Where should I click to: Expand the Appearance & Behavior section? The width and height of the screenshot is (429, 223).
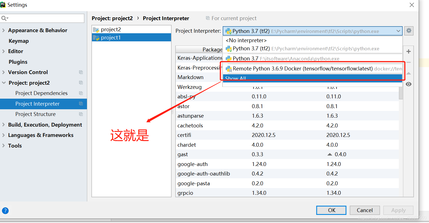(4, 30)
